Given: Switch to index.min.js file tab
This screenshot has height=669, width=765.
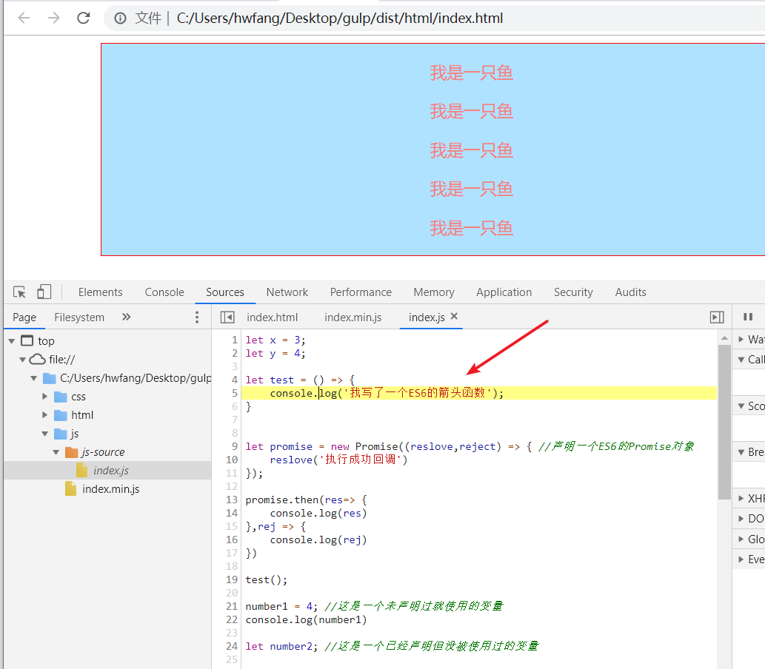Looking at the screenshot, I should 353,317.
